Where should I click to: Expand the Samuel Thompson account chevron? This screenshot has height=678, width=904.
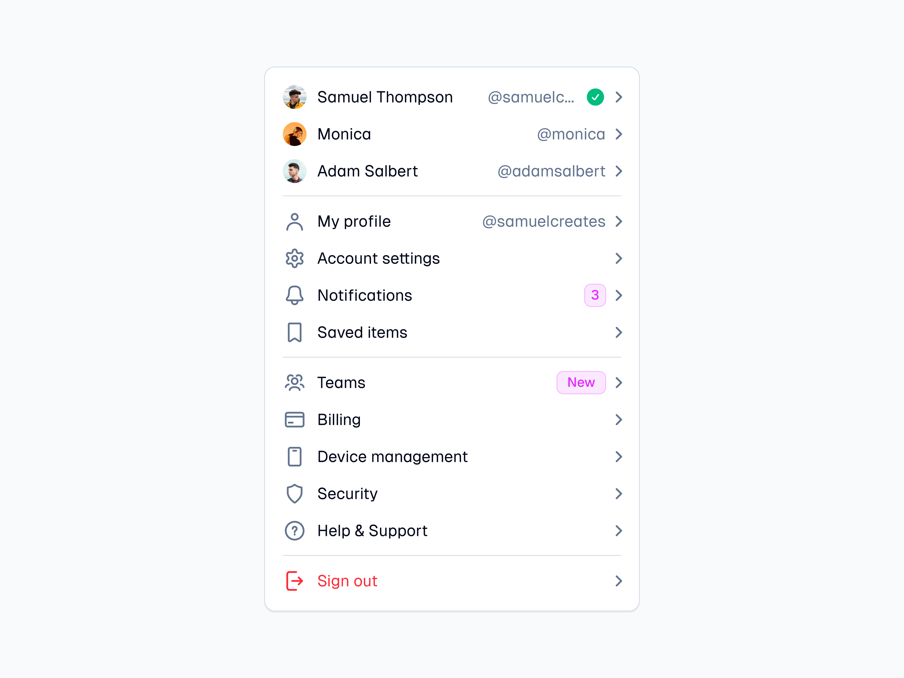pos(619,97)
